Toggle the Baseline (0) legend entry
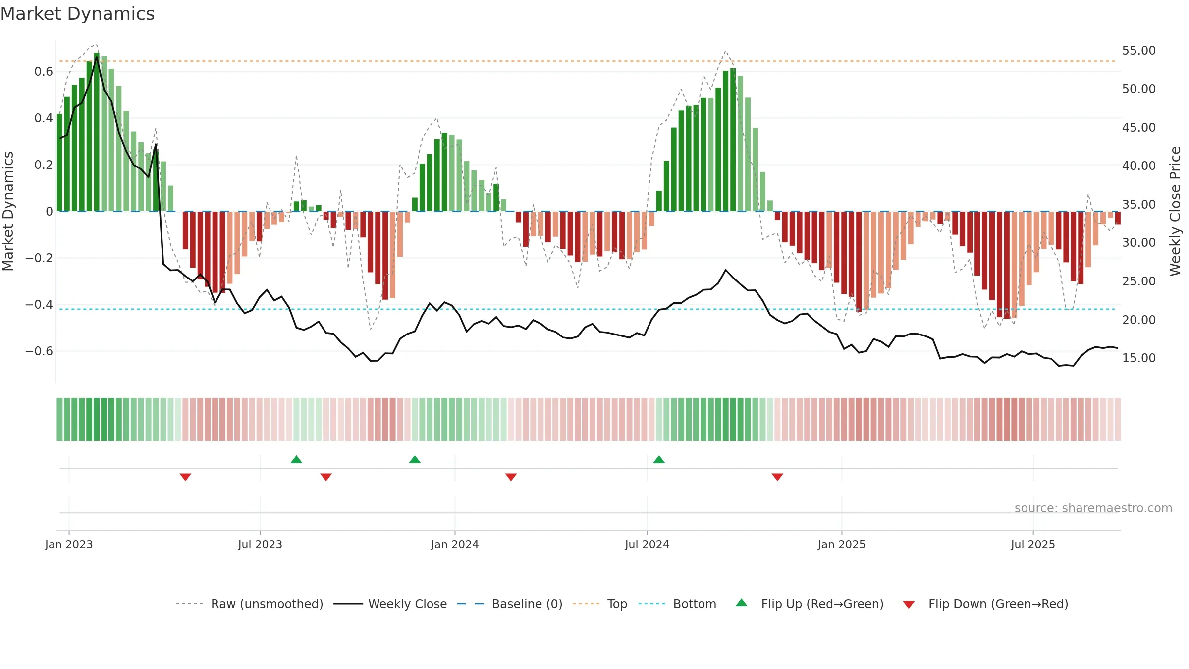The image size is (1189, 669). tap(510, 604)
